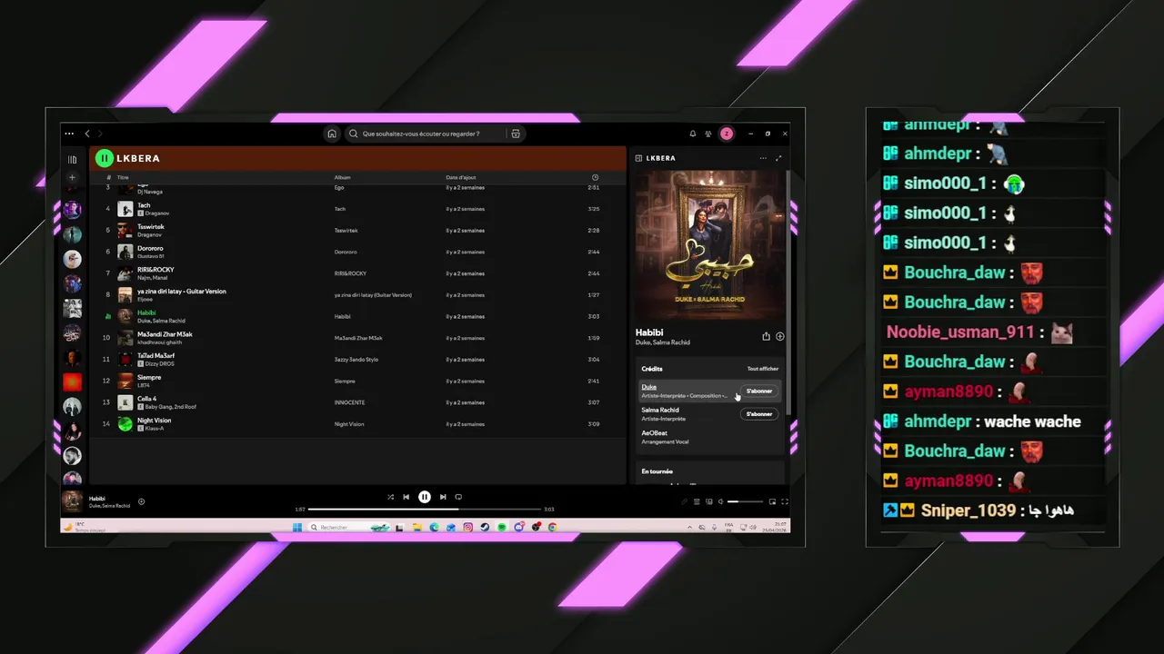The height and width of the screenshot is (654, 1164).
Task: Open notifications bell
Action: click(693, 134)
